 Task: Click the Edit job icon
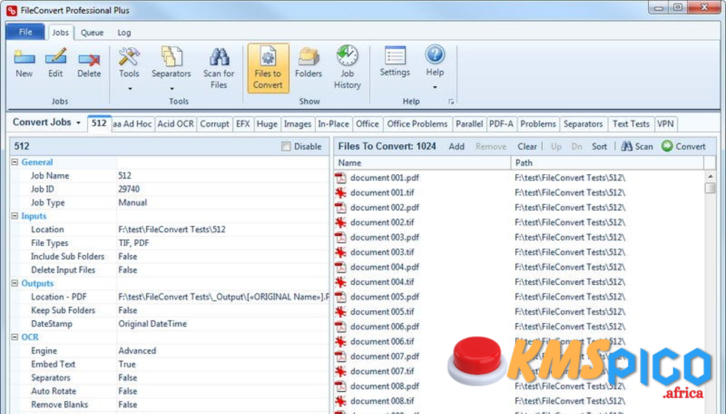point(56,57)
